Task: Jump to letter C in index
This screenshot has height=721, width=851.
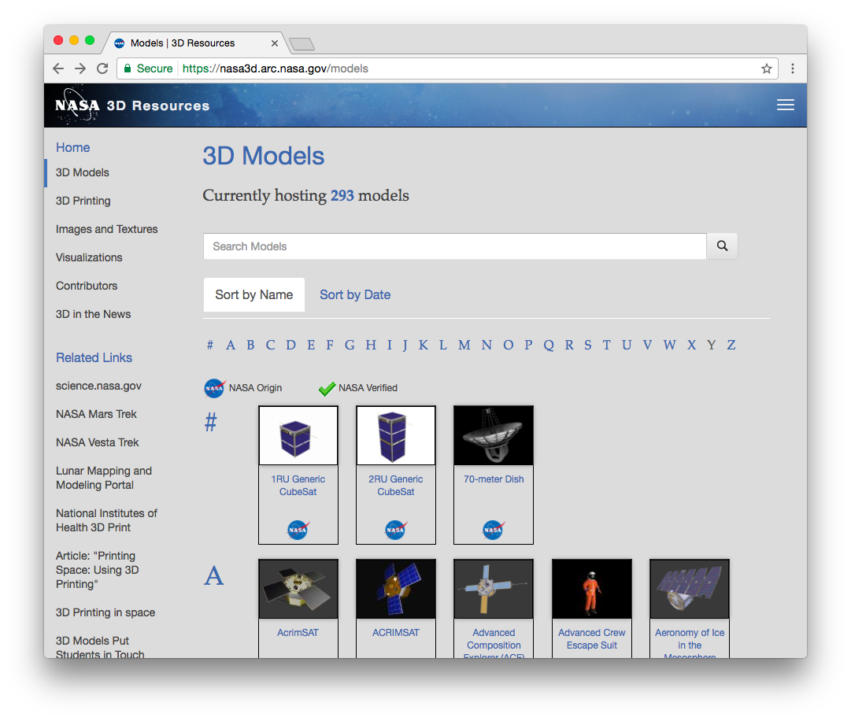Action: [270, 345]
